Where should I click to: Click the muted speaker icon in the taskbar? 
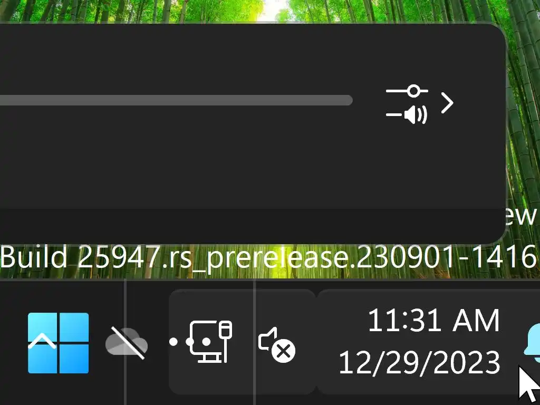click(x=276, y=344)
